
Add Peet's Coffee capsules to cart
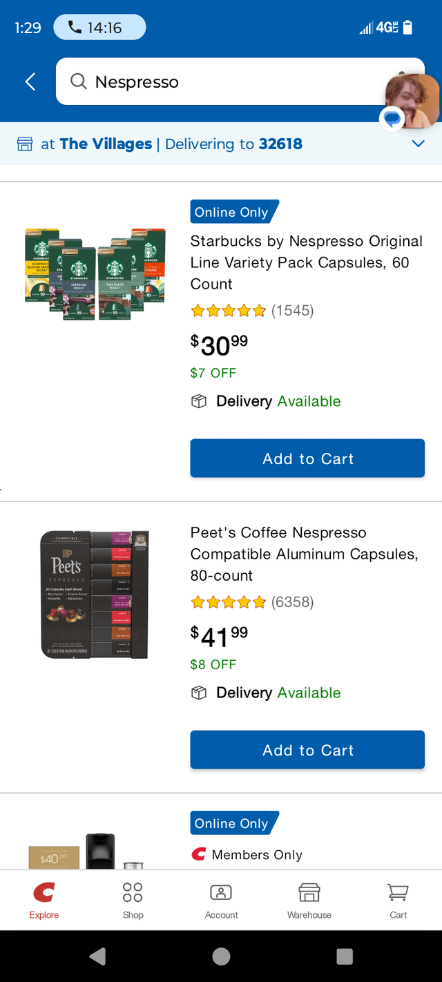point(307,750)
